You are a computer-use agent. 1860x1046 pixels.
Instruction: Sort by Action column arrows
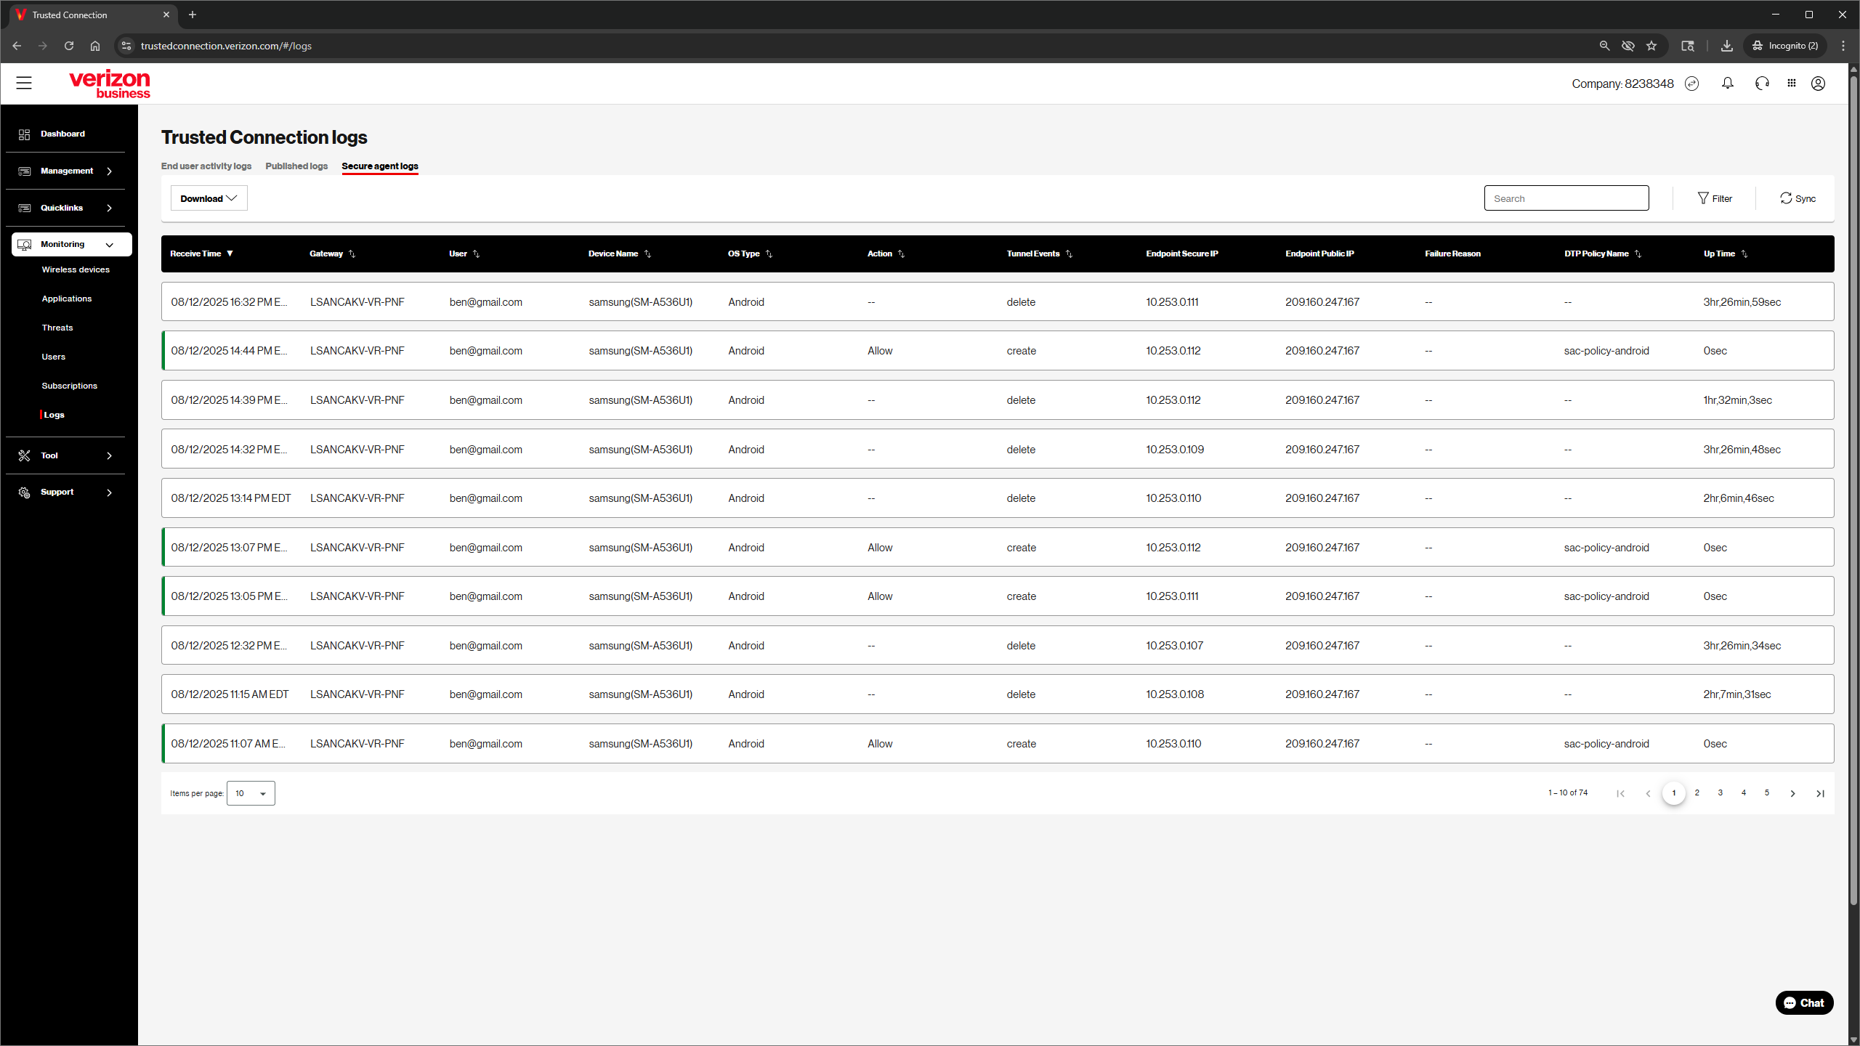(902, 254)
